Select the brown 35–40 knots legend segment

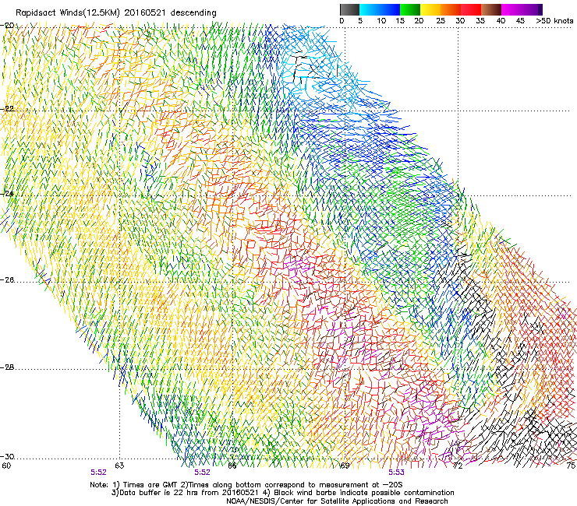click(x=491, y=9)
